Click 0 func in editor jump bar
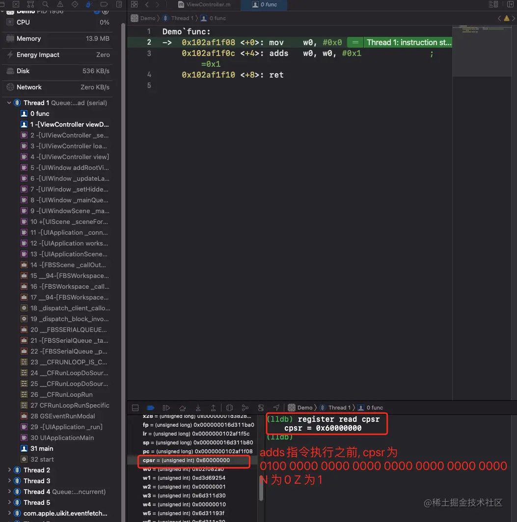This screenshot has height=522, width=517. [214, 18]
